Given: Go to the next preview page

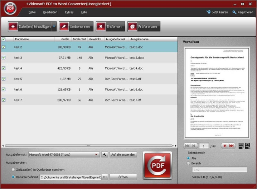Looking at the screenshot, I should click(224, 145).
